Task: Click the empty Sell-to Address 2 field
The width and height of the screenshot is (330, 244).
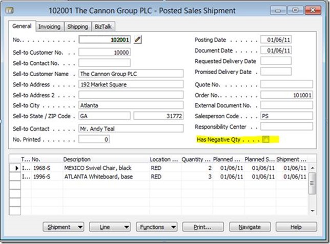Action: (131, 95)
